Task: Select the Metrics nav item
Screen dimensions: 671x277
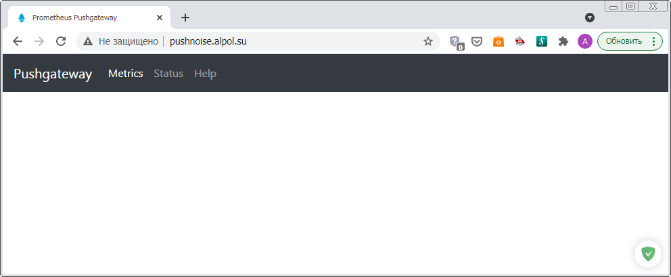Action: [126, 74]
